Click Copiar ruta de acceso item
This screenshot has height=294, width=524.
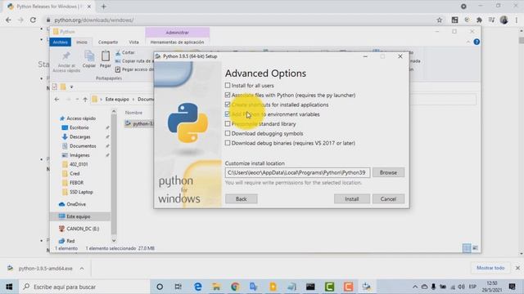click(134, 61)
